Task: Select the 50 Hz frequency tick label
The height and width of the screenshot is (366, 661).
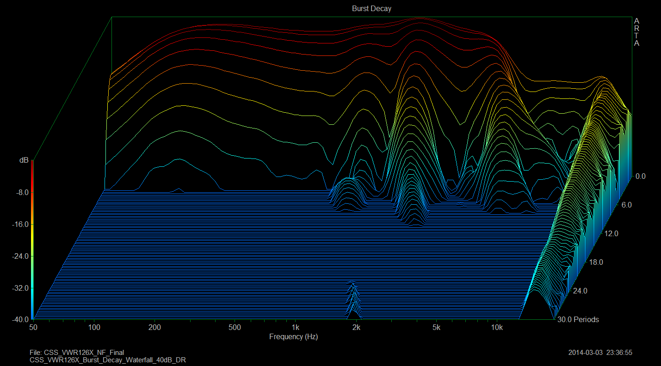Action: pyautogui.click(x=33, y=328)
